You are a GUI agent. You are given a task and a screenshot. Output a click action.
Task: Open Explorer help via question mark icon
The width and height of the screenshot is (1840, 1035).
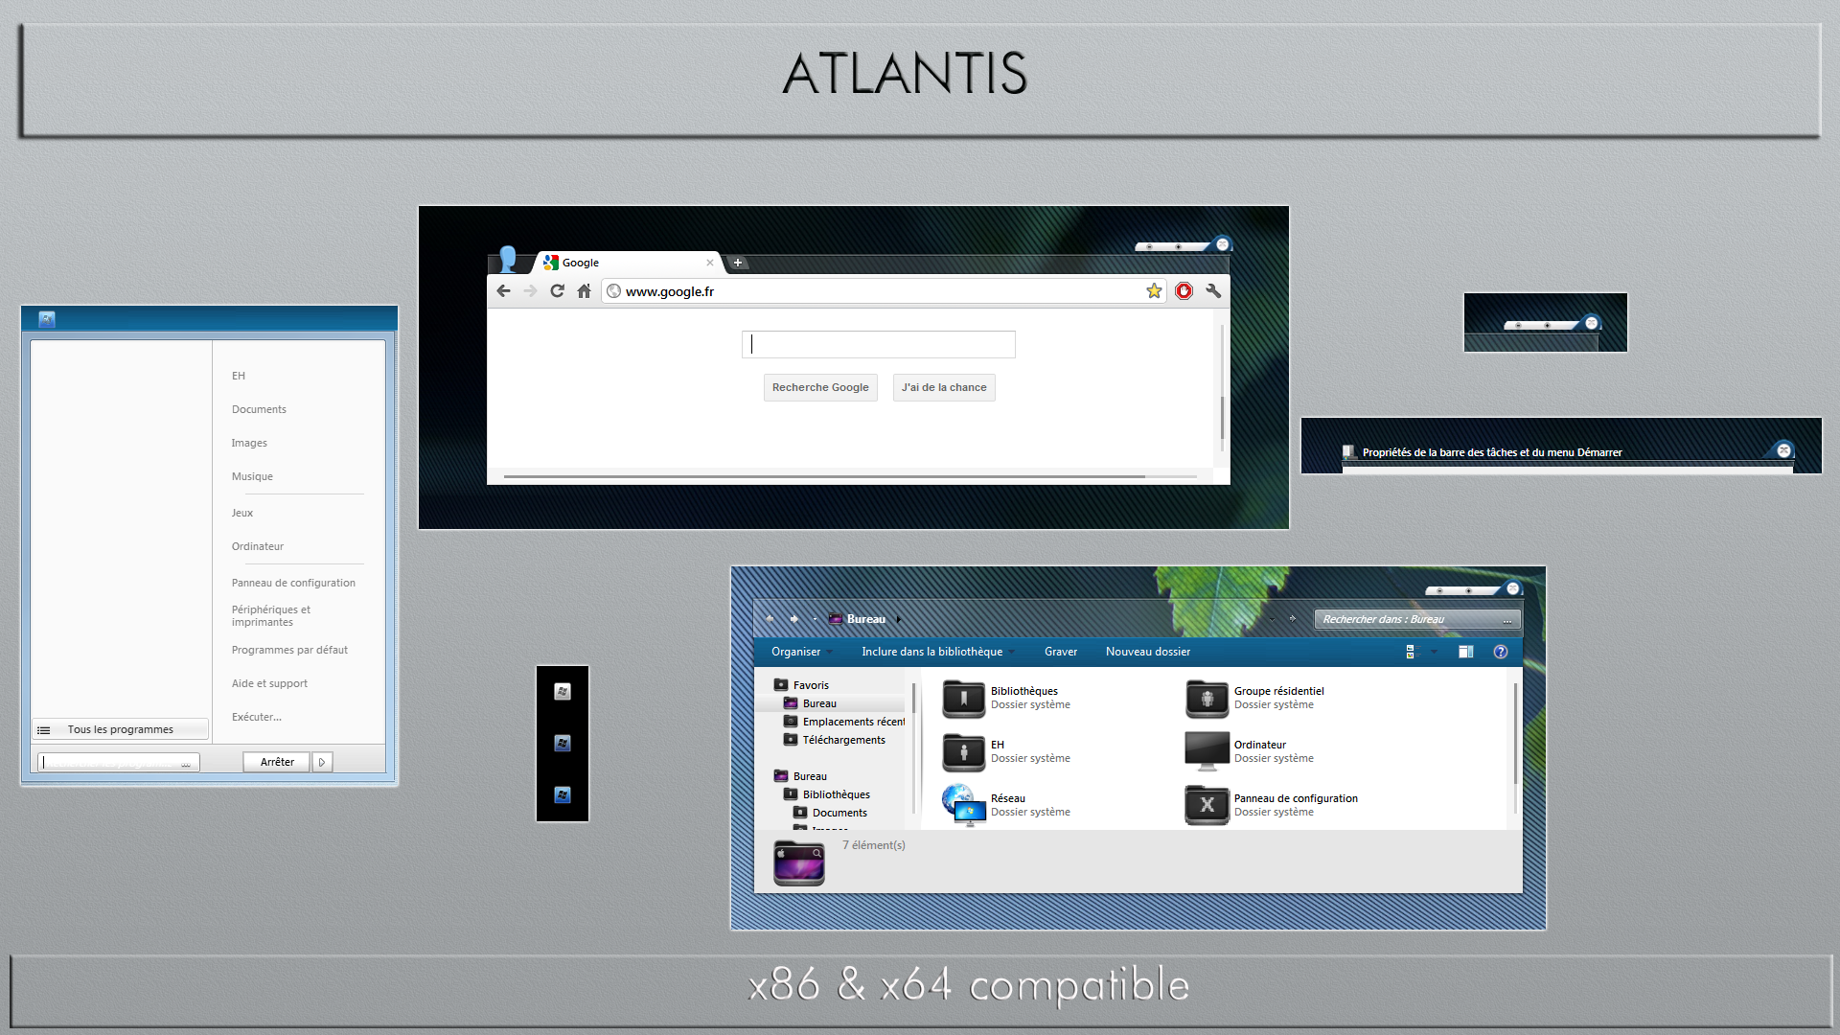pyautogui.click(x=1501, y=652)
